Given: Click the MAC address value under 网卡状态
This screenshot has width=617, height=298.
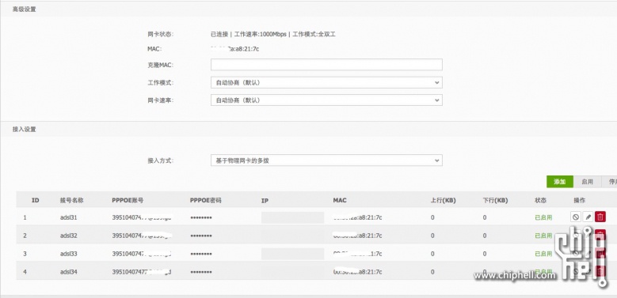Looking at the screenshot, I should click(235, 49).
